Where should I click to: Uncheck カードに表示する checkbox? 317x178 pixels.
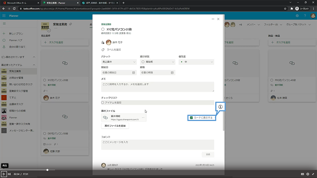point(191,118)
